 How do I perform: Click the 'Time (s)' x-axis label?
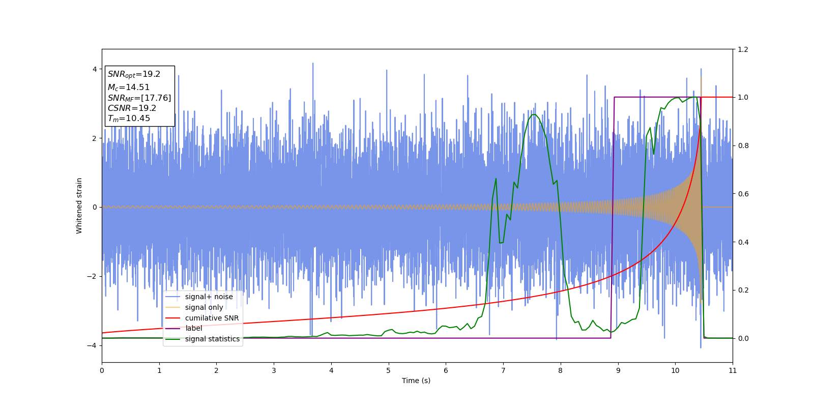pos(416,381)
